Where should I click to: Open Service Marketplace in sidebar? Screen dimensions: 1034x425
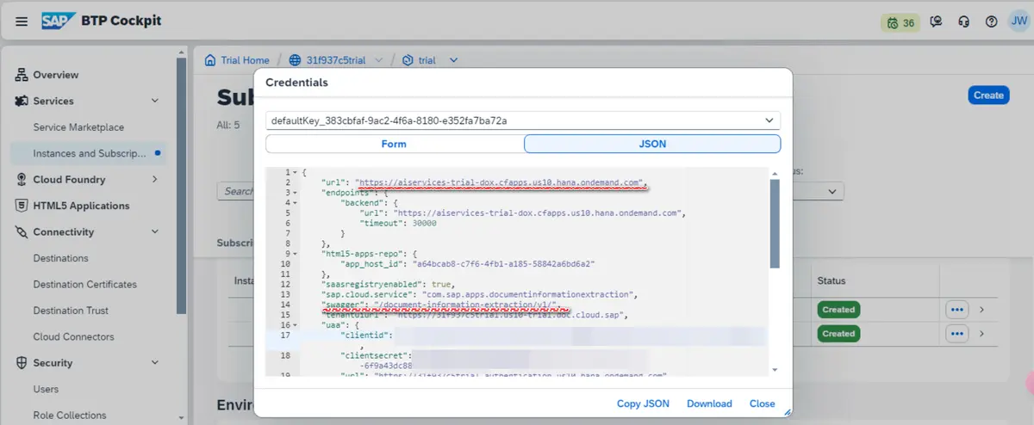tap(78, 127)
